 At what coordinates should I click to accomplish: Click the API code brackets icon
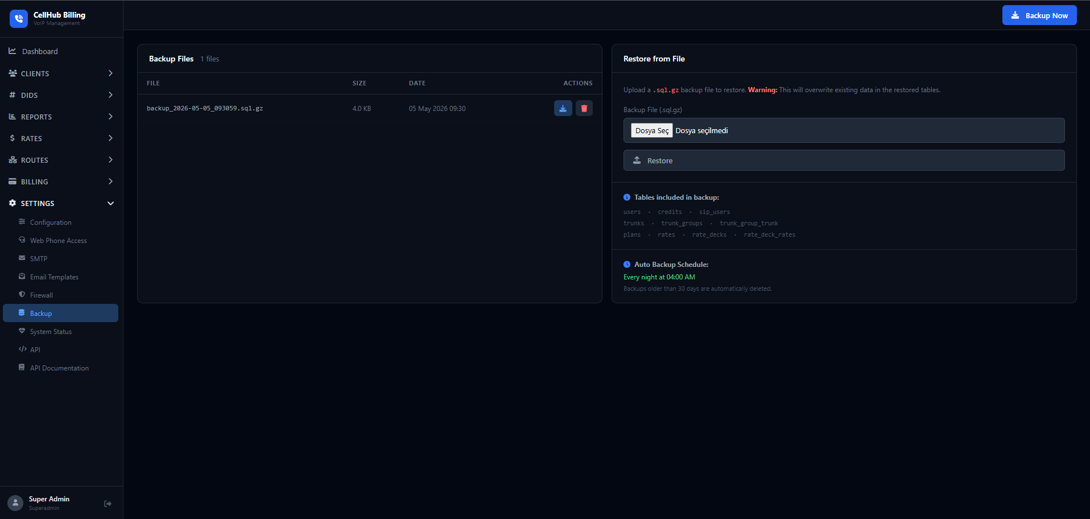click(x=23, y=349)
